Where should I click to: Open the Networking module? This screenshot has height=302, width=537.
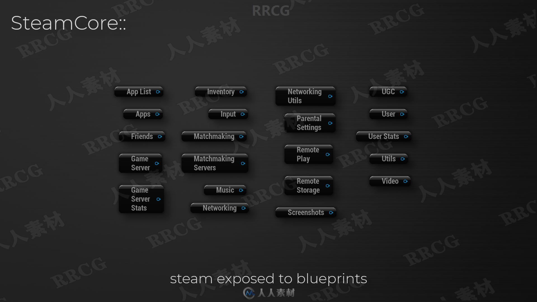click(x=220, y=207)
